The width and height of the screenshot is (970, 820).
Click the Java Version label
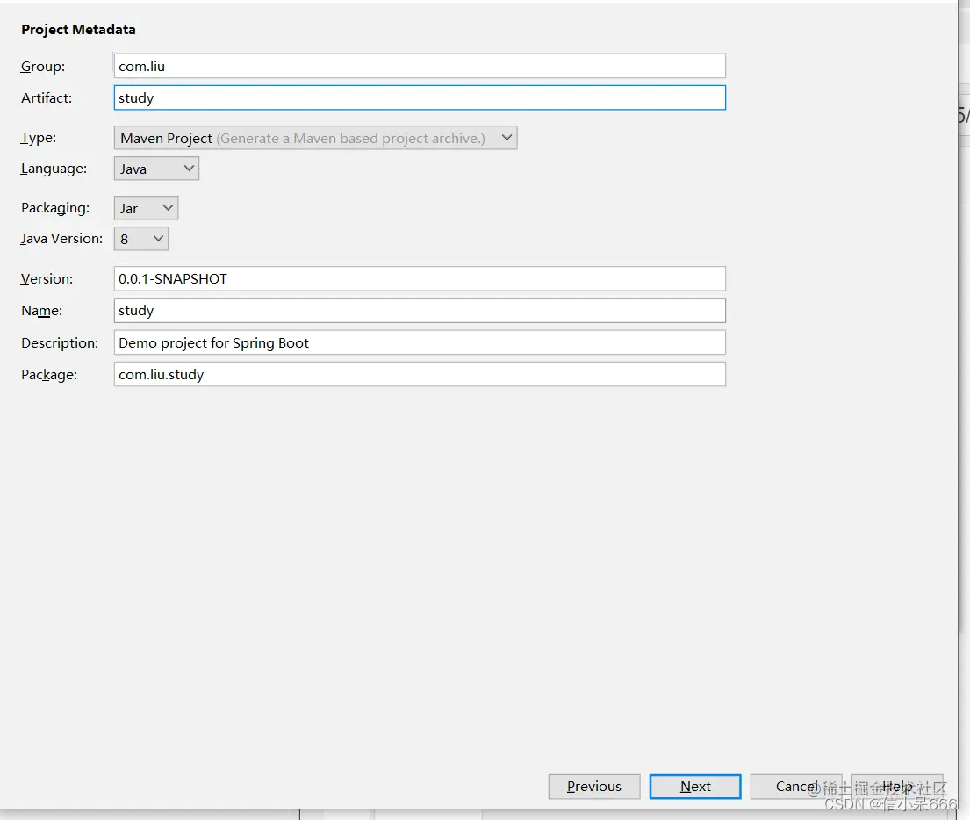pos(61,239)
